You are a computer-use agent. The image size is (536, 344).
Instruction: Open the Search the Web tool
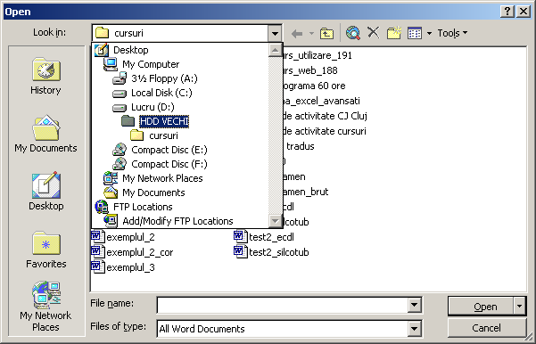353,33
